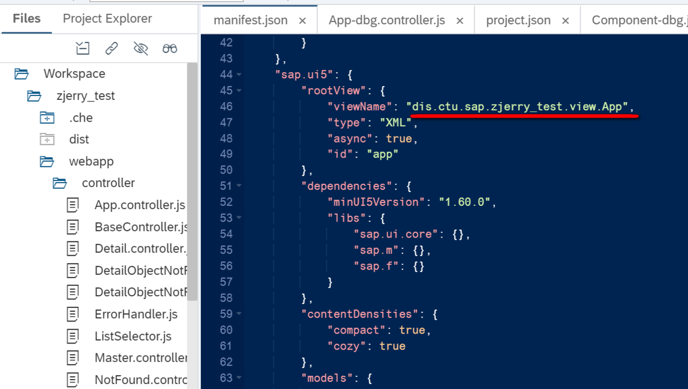Screen dimensions: 688x389
Task: Fold the rootView block at line 45
Action: pos(239,90)
